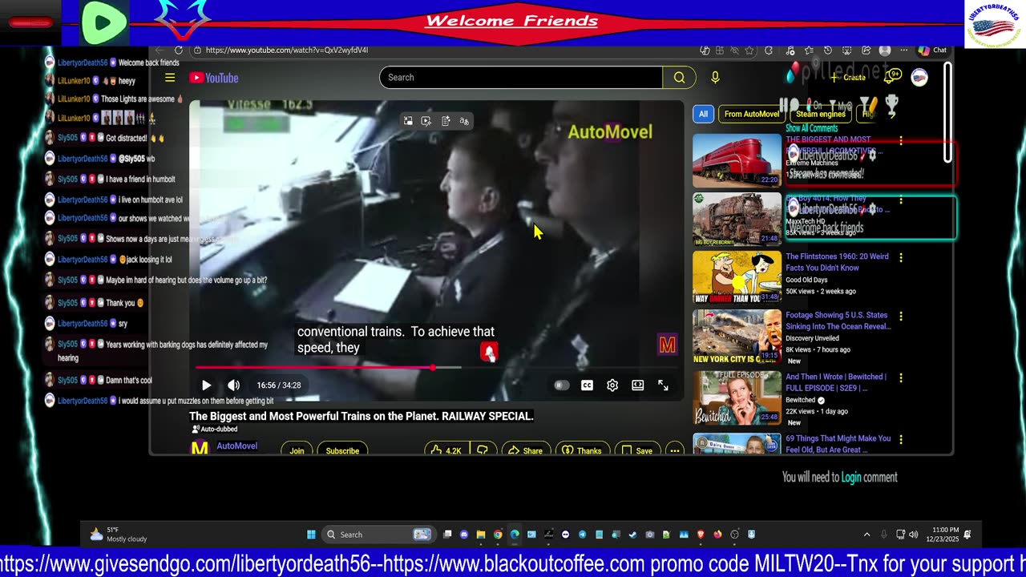Click green play logo in overlay banner
The image size is (1026, 577).
point(103,22)
